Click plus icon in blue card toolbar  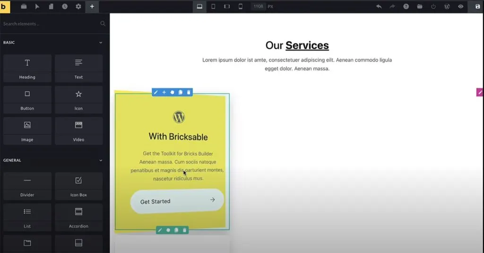(x=164, y=92)
